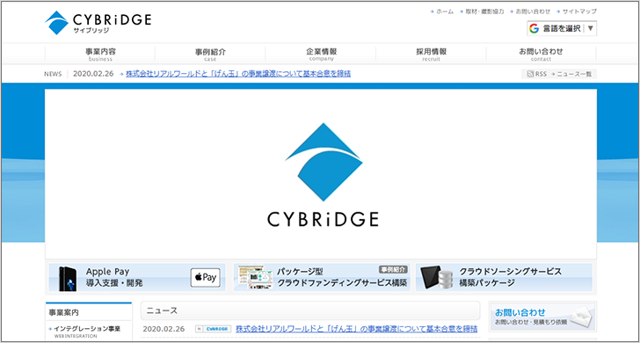The height and width of the screenshot is (343, 640).
Task: Open the サイトマップ link
Action: click(x=579, y=11)
